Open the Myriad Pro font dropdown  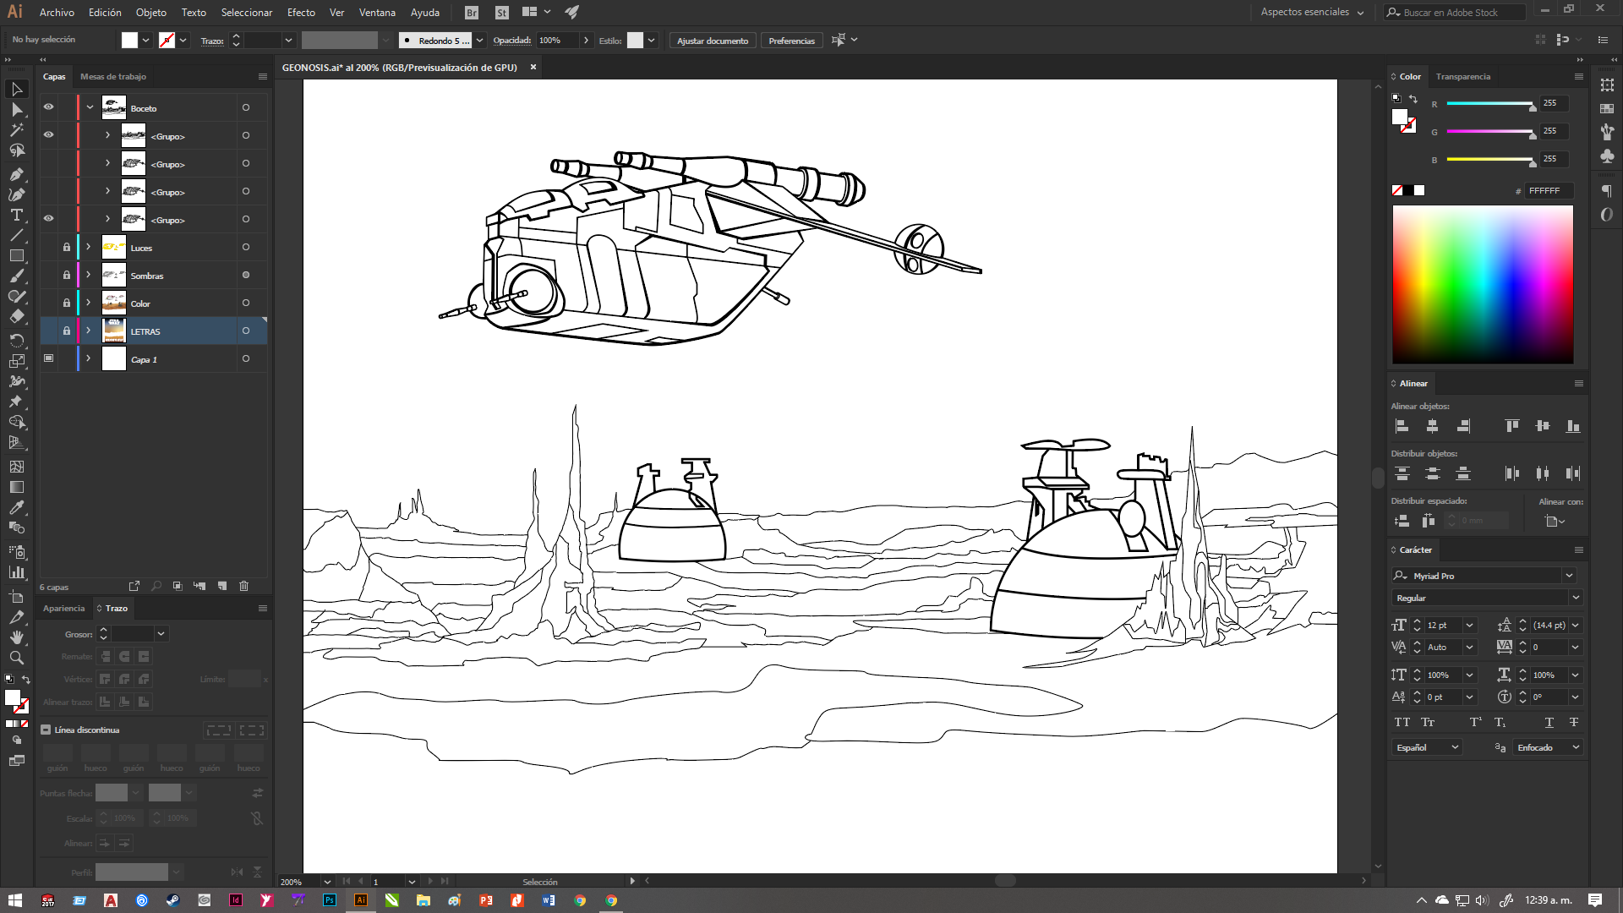pyautogui.click(x=1569, y=576)
